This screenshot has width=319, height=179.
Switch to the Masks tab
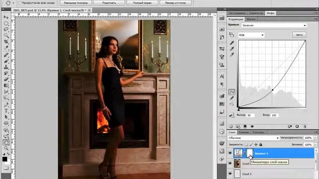click(x=251, y=19)
